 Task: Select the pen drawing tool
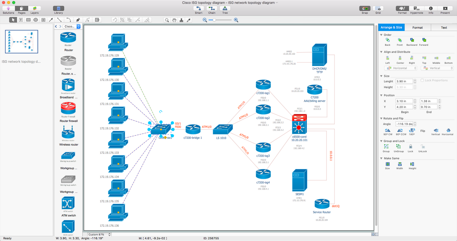tap(78, 20)
